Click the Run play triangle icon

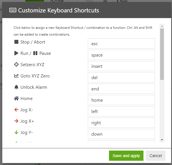pyautogui.click(x=16, y=53)
